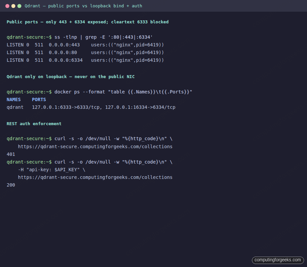Screen dimensions: 307x267
Task: Click the LISTEN line for 0.0.0.0:80
Action: [x=85, y=52]
